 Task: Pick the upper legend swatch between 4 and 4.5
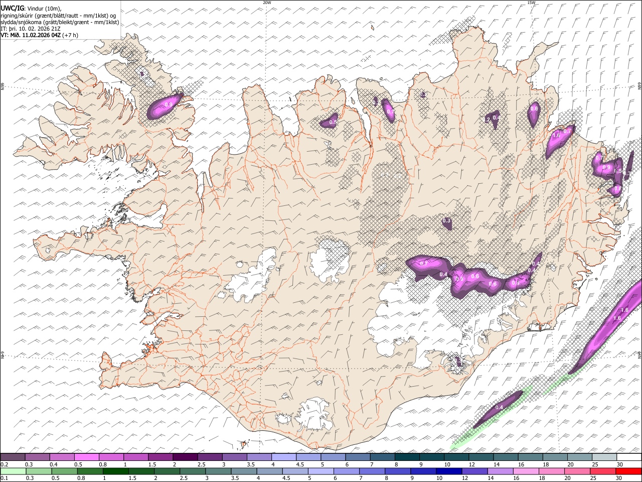(x=284, y=457)
